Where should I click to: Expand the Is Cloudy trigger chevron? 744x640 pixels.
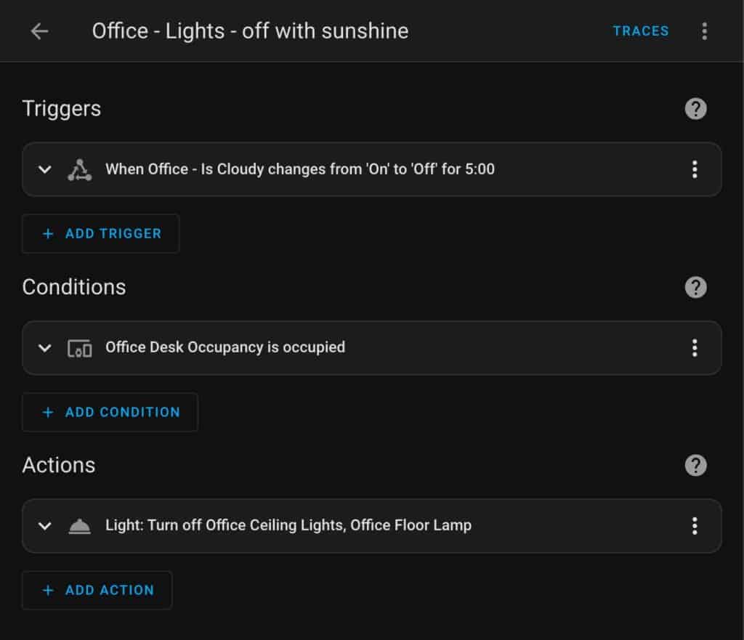point(44,169)
